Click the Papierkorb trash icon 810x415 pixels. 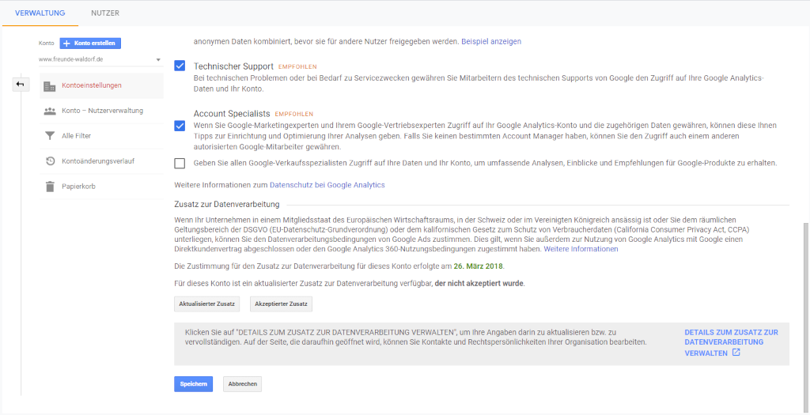50,187
